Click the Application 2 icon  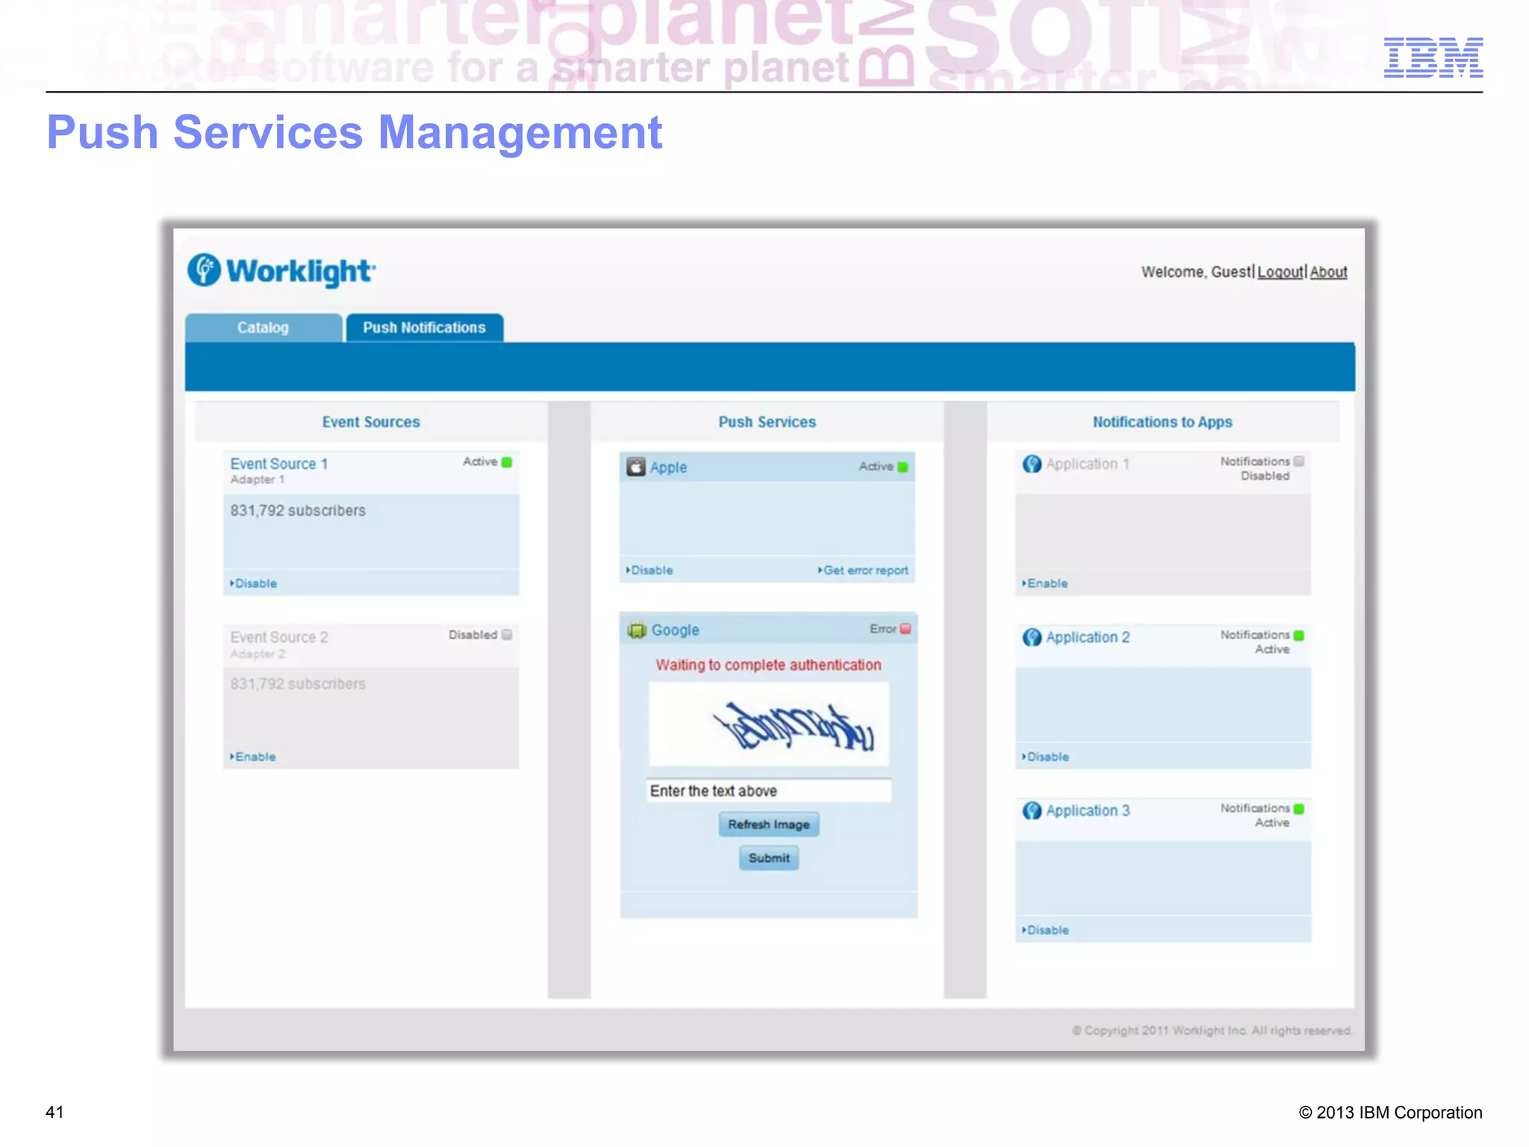click(x=1032, y=637)
